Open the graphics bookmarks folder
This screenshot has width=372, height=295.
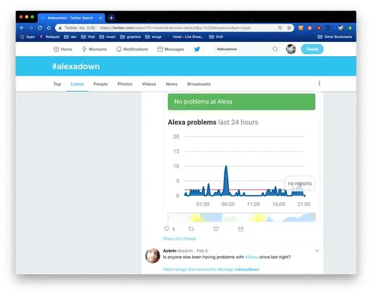[130, 37]
